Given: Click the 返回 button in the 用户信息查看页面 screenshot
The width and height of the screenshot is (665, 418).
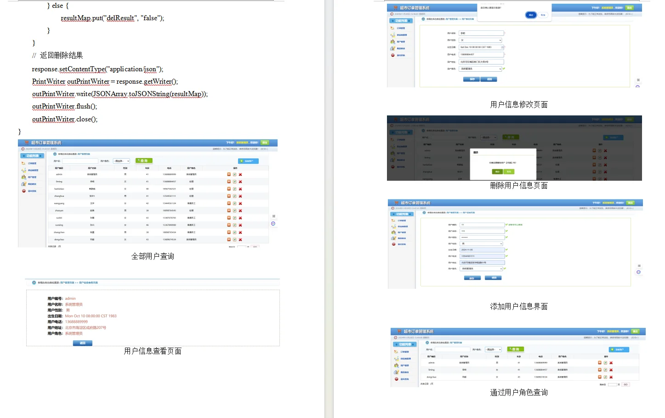Looking at the screenshot, I should [83, 343].
